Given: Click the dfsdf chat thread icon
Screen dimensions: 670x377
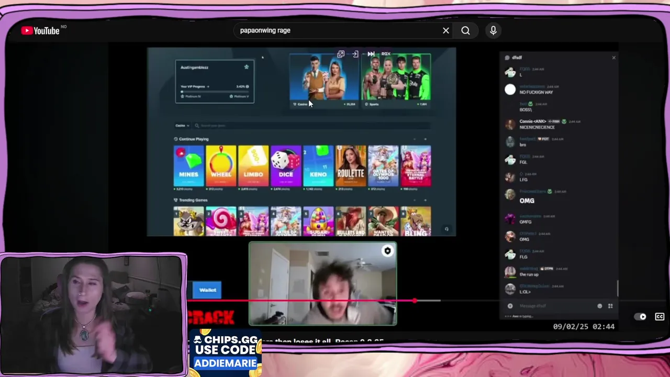Looking at the screenshot, I should pos(507,58).
